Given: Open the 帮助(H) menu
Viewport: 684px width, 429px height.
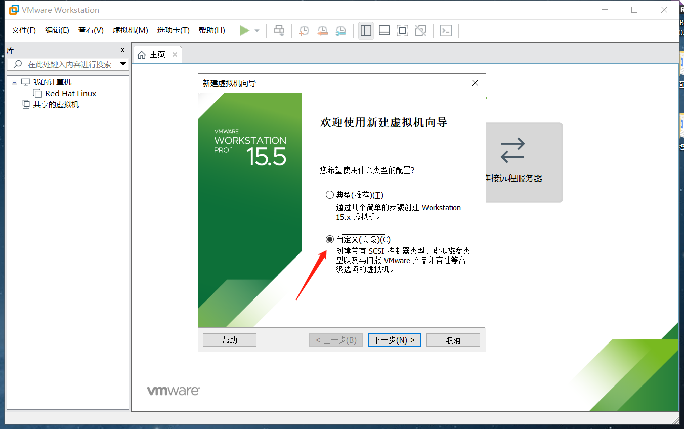Looking at the screenshot, I should tap(211, 30).
